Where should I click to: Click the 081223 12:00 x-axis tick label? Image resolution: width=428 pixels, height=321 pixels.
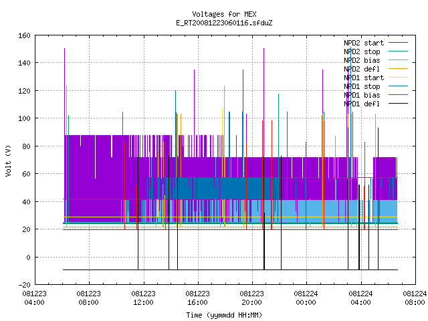143,298
